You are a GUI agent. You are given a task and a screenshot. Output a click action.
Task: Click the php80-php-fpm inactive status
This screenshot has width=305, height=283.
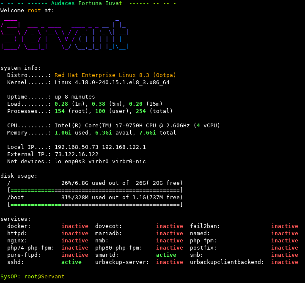pos(170,248)
